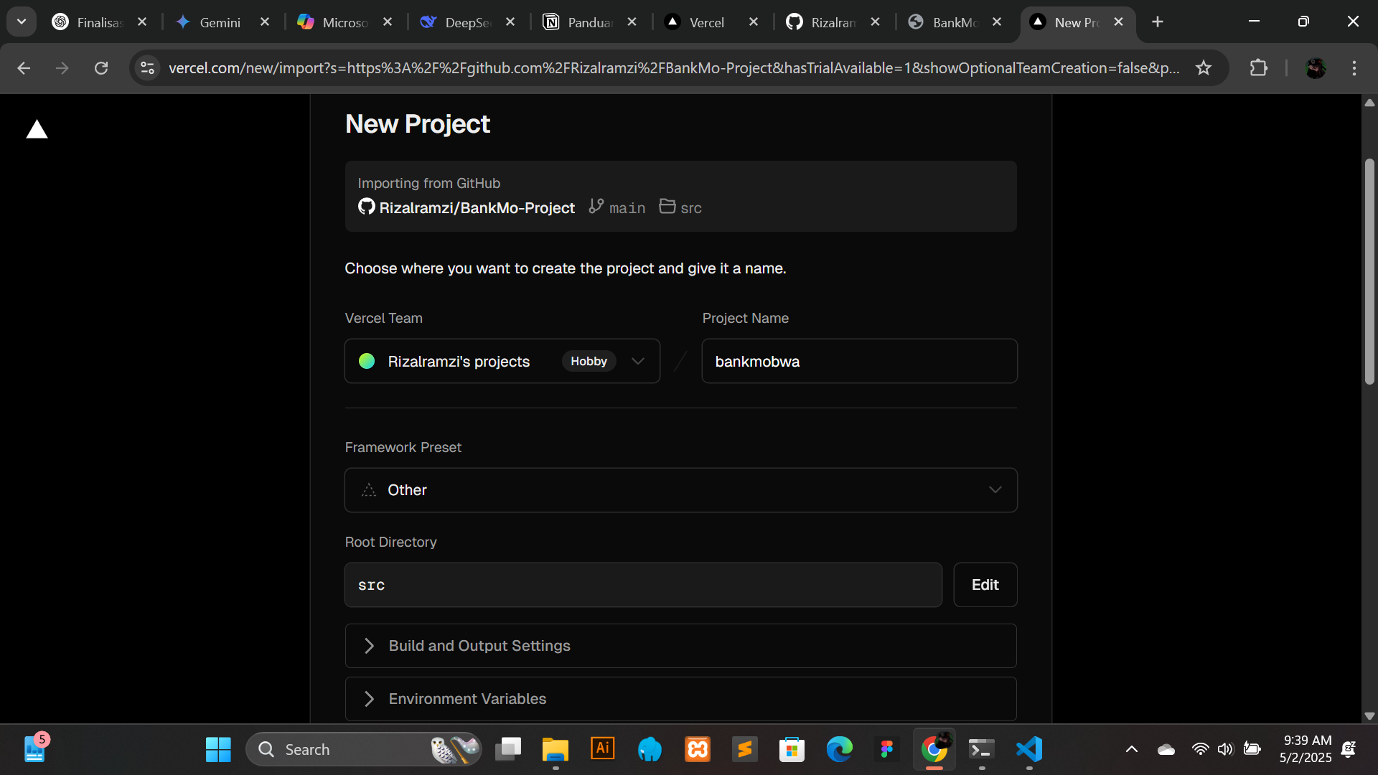The image size is (1378, 775).
Task: Click the scrollbar down arrow
Action: 1369,716
